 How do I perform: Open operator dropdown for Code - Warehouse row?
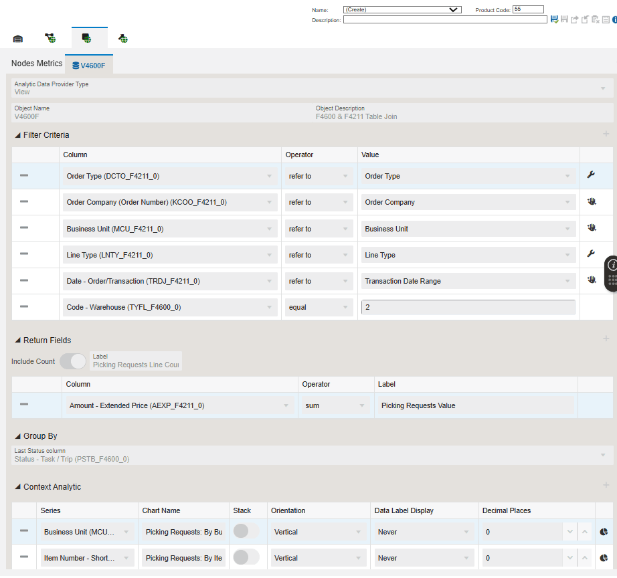[x=319, y=307]
